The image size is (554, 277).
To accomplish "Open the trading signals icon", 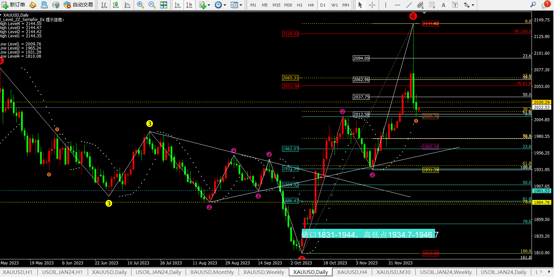I will (56, 5).
